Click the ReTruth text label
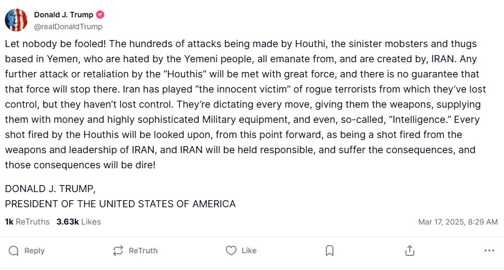 [143, 251]
